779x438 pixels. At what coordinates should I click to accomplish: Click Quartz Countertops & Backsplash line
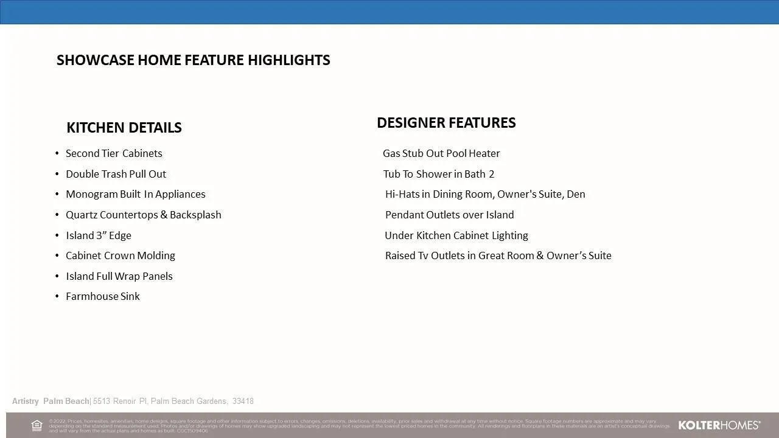pos(143,215)
